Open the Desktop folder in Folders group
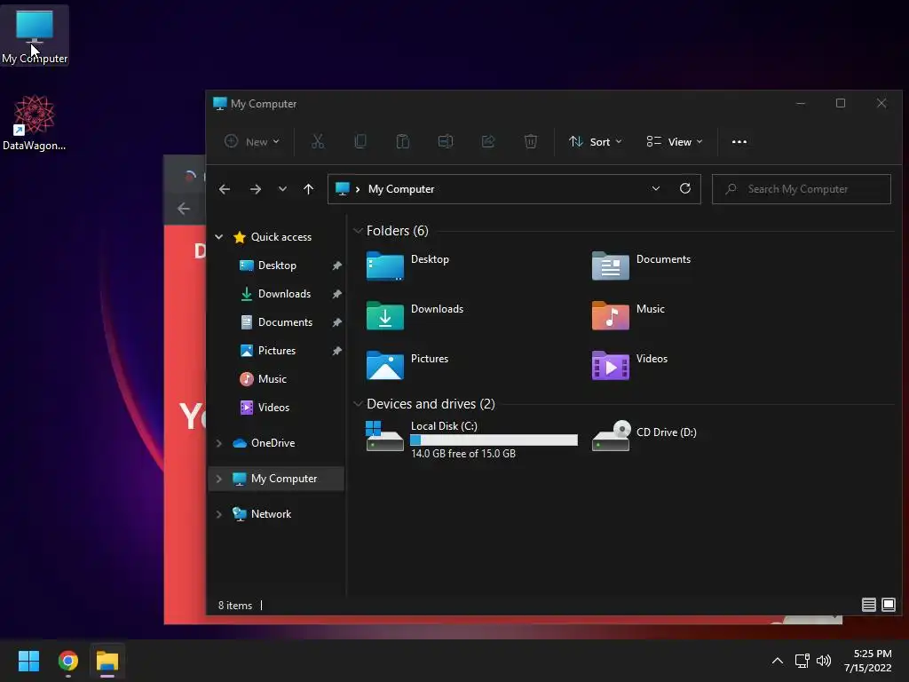Image resolution: width=909 pixels, height=682 pixels. tap(407, 266)
